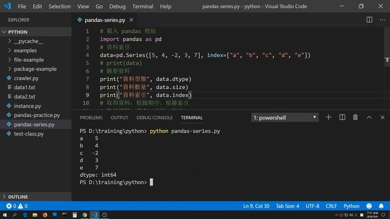The height and width of the screenshot is (219, 390).
Task: Click editor vertical scrollbar overview ruler
Action: coord(387,68)
